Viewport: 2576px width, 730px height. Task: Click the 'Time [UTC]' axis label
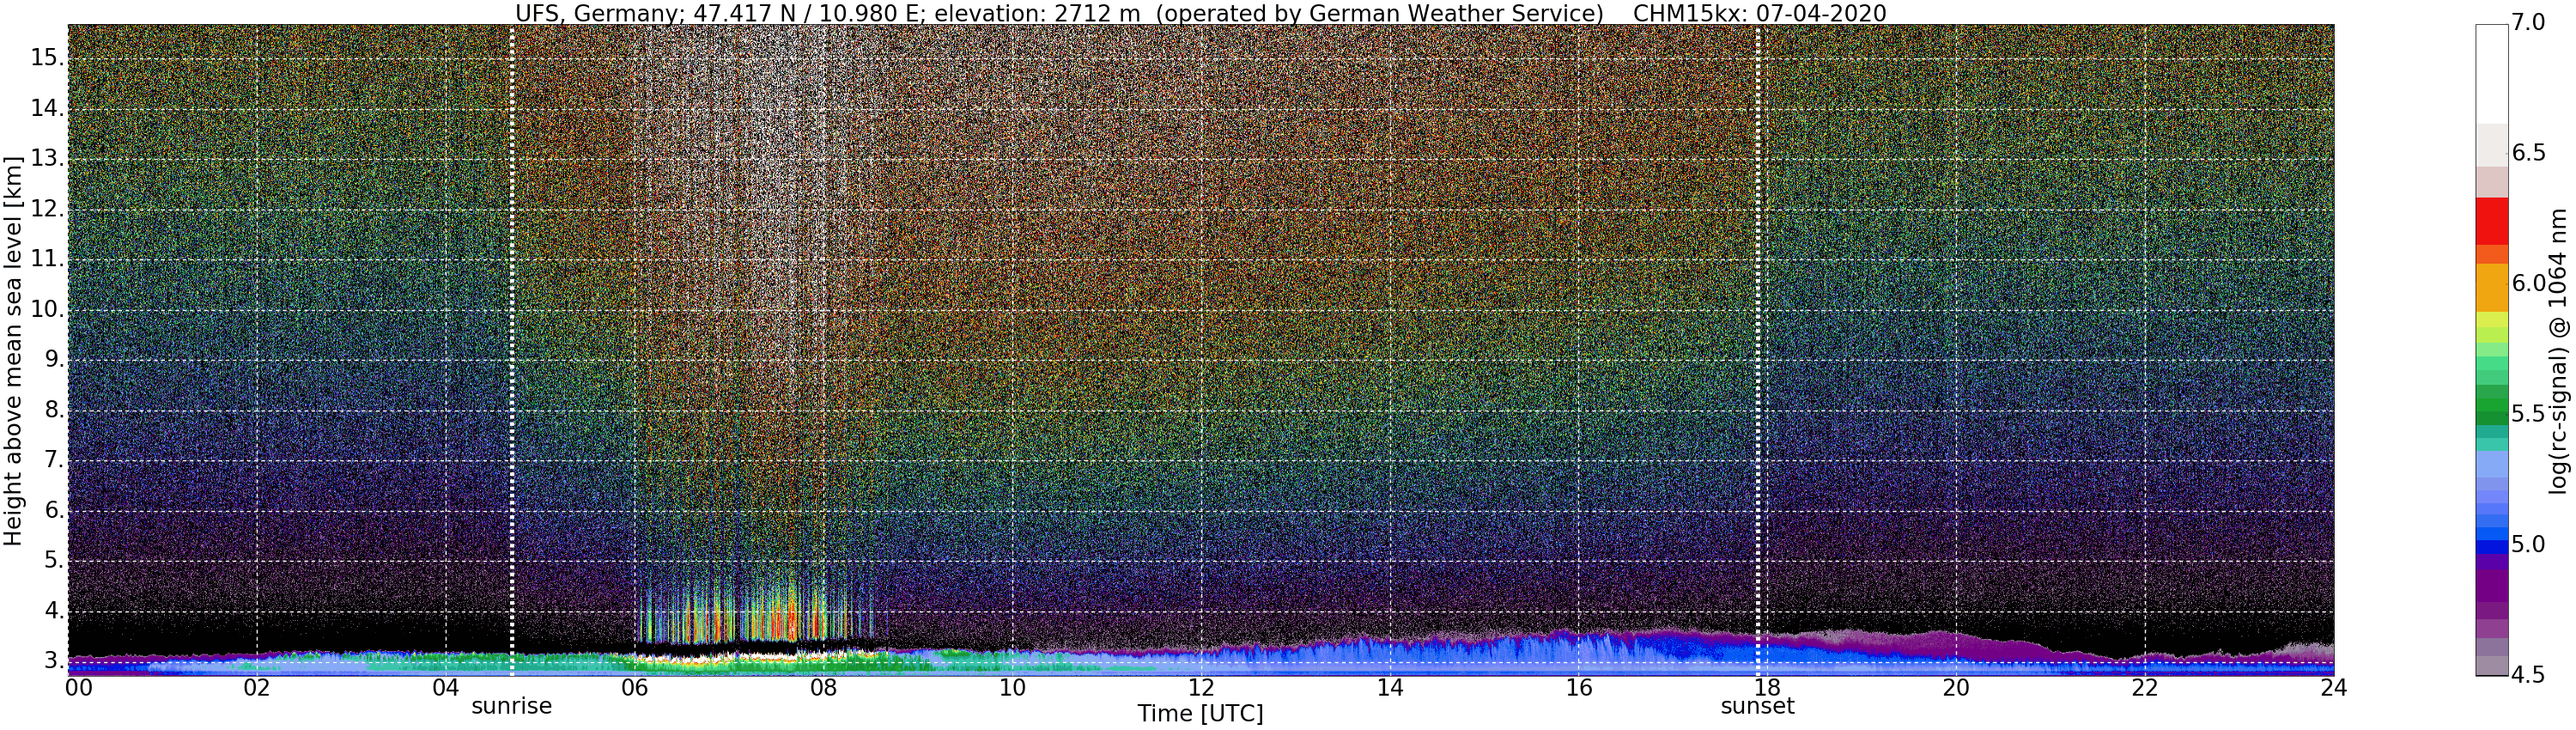point(1200,714)
